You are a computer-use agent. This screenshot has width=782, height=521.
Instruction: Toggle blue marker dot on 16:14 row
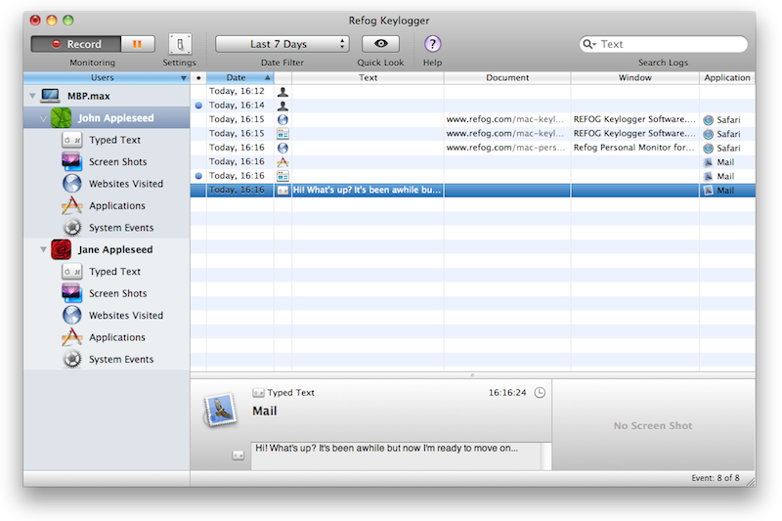click(x=198, y=106)
